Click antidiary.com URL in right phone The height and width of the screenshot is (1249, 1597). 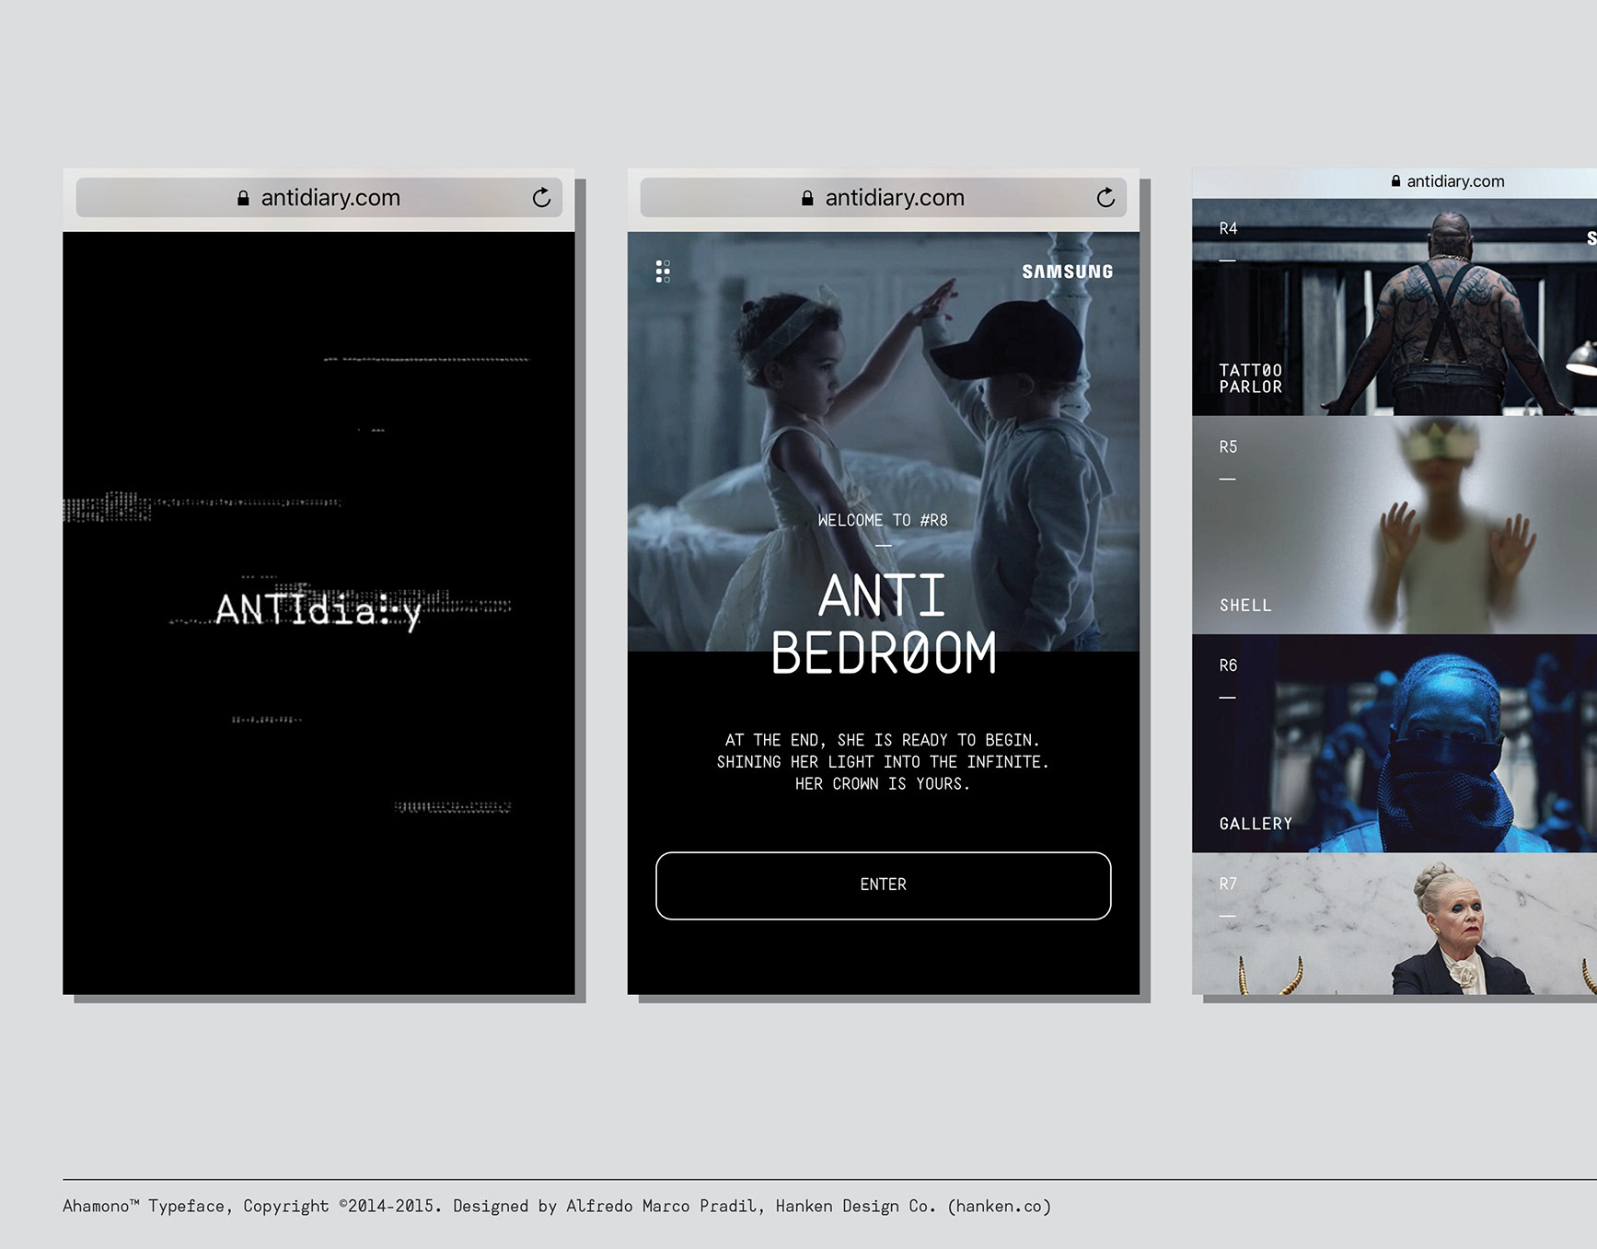[x=1455, y=181]
